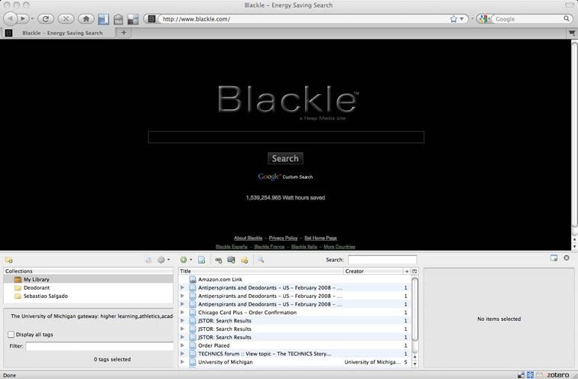578x379 pixels.
Task: Click the Blackle page vertical scrollbar
Action: pyautogui.click(x=574, y=134)
